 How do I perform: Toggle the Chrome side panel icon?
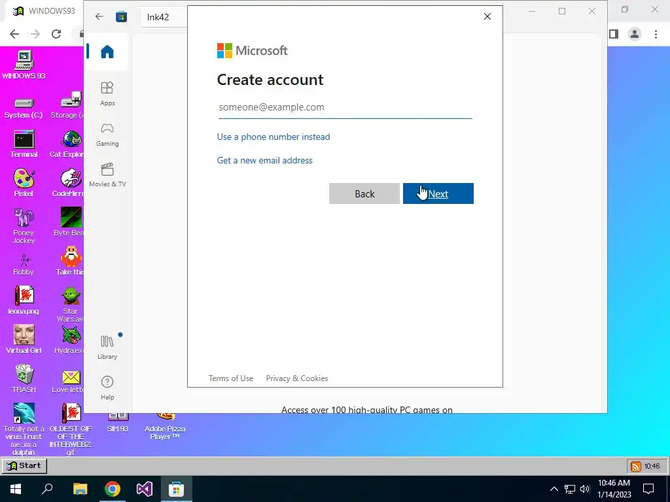tap(614, 34)
